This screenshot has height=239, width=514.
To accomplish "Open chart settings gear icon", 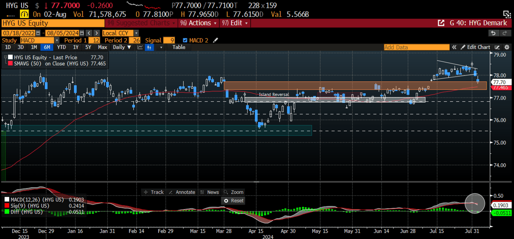I will (x=507, y=47).
